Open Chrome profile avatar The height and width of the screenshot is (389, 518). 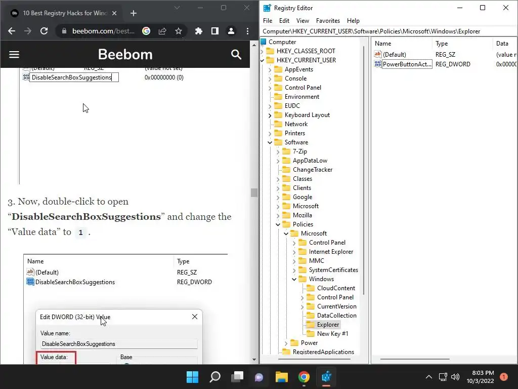click(231, 31)
